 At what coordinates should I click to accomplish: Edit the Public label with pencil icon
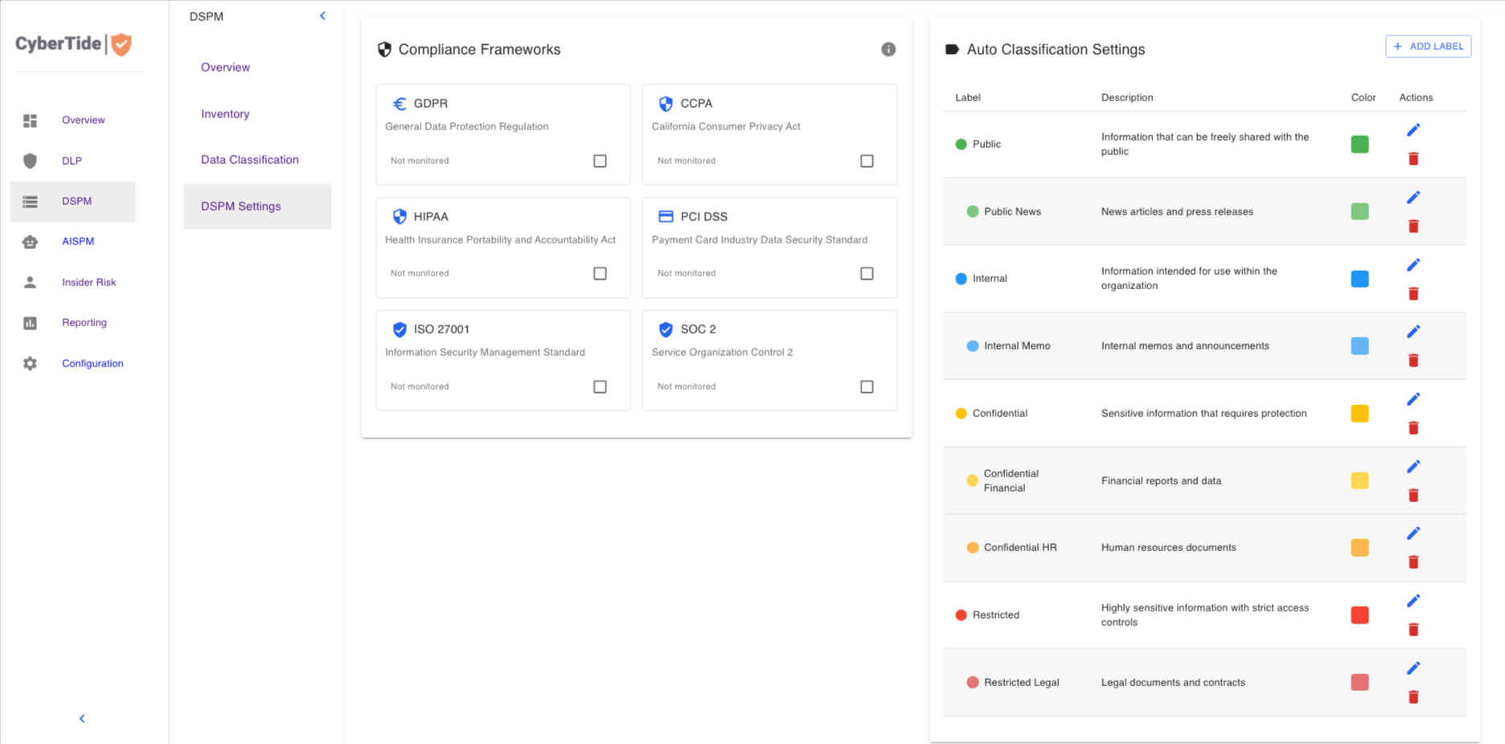1413,130
